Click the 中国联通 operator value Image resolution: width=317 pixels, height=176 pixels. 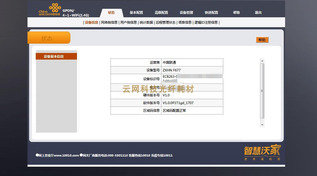click(169, 63)
